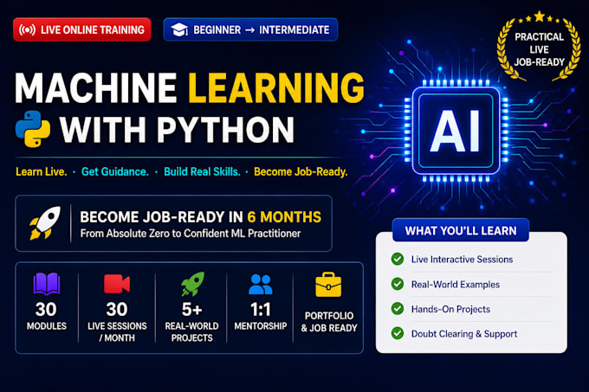Viewport: 589px width, 392px height.
Task: Click the "30 MODULES" stat text
Action: [x=47, y=316]
